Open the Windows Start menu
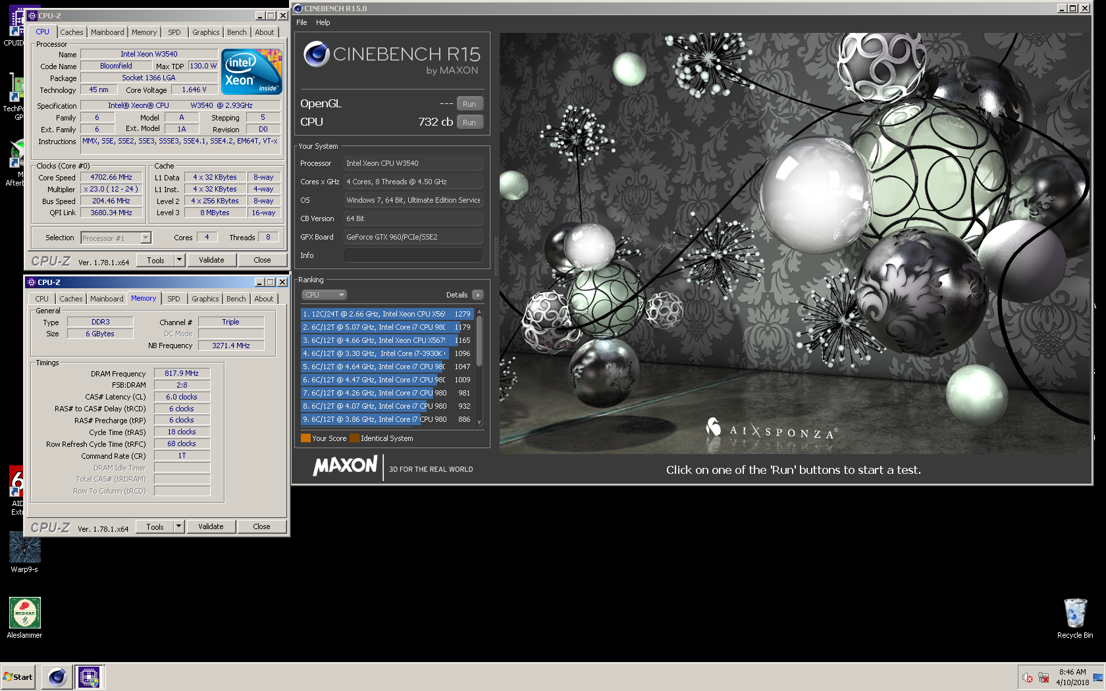Screen dimensions: 1106x691 point(18,677)
